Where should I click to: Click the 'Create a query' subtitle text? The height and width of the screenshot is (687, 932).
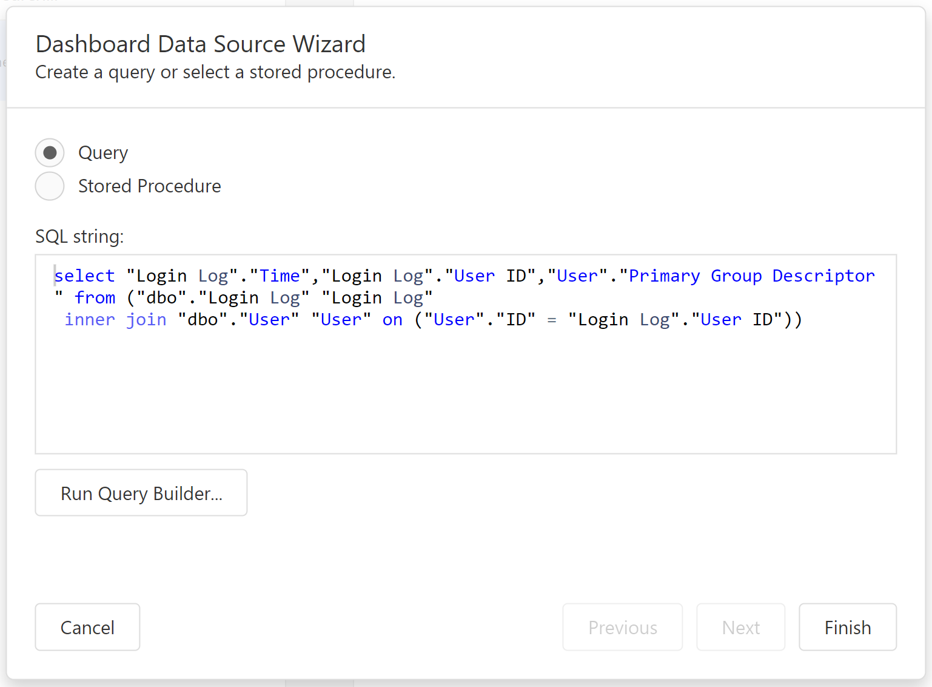tap(215, 72)
